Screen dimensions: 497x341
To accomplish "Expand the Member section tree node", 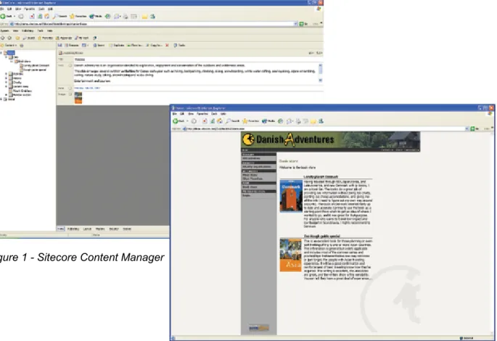I will tap(7, 95).
